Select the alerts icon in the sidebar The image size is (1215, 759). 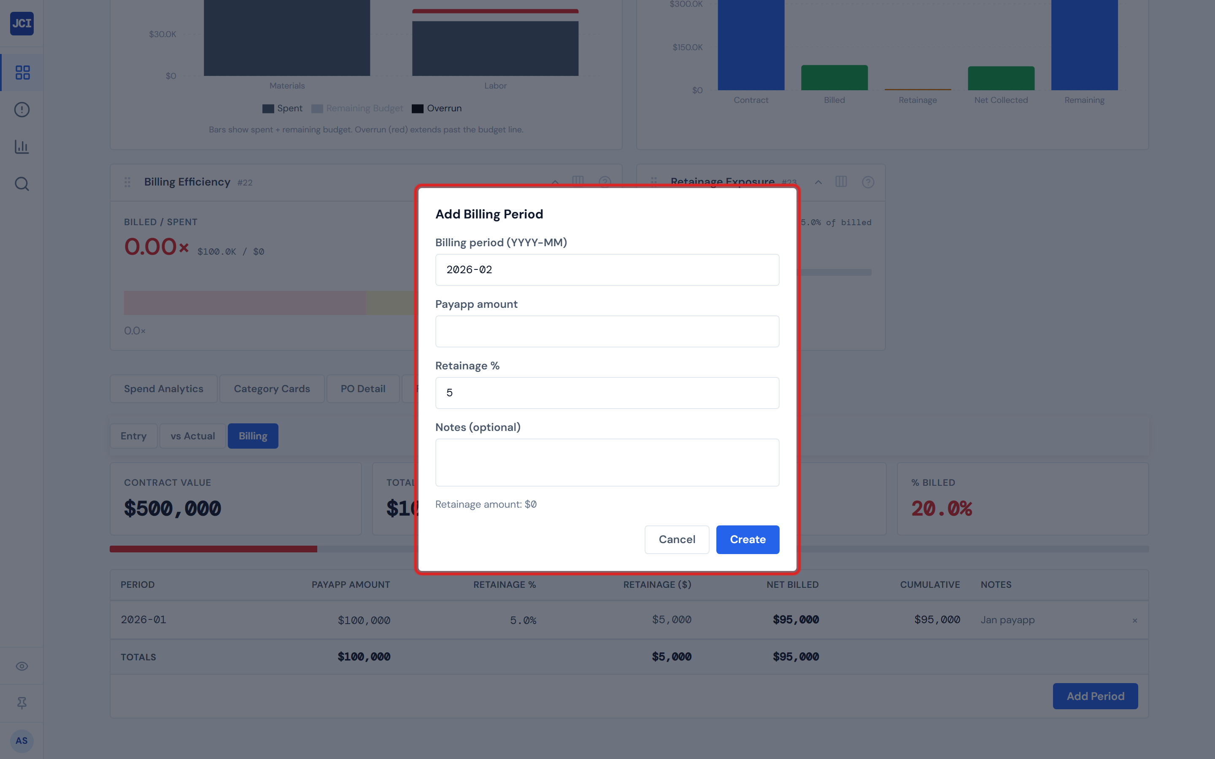coord(22,110)
